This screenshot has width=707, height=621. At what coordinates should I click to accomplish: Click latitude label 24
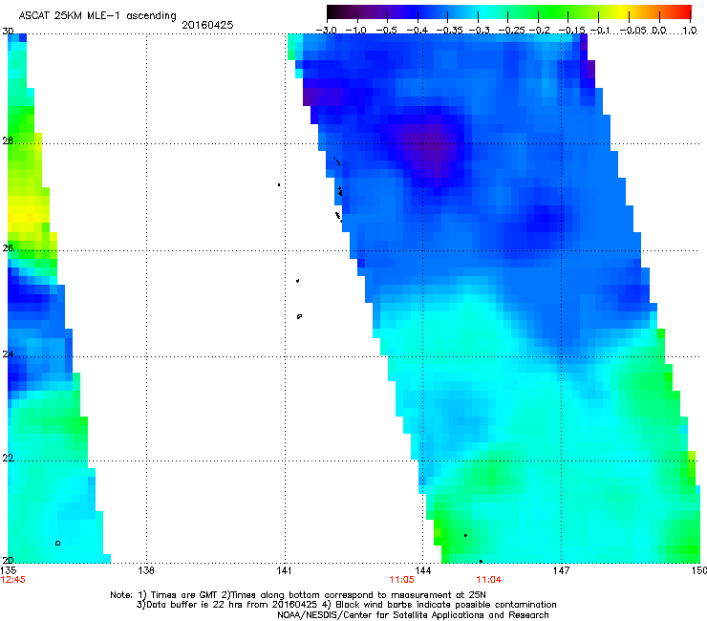coord(8,354)
